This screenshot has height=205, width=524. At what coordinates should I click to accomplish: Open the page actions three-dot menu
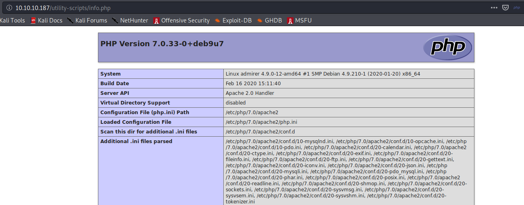[494, 8]
